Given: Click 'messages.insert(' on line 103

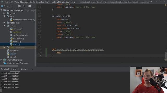Looking at the screenshot, I should tap(61, 16).
